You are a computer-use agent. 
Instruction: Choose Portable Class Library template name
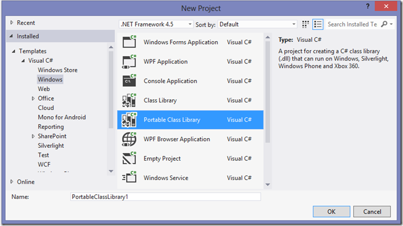pyautogui.click(x=172, y=120)
